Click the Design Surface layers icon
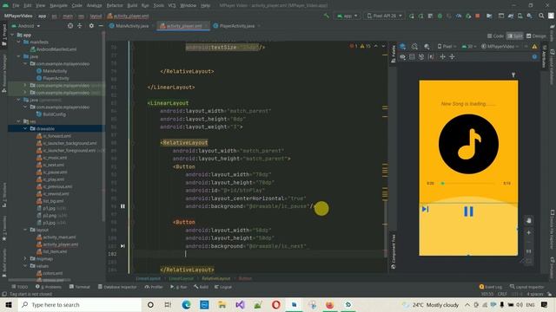 403,46
